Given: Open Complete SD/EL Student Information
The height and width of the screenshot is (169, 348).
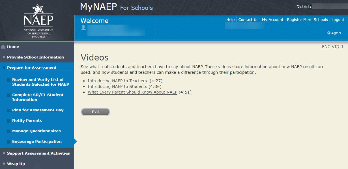Looking at the screenshot, I should [x=38, y=97].
